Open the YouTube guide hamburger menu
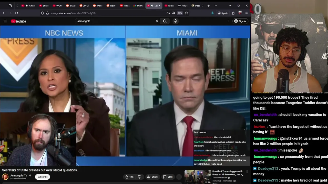Screen dimensions: 328x184 tap(5, 21)
